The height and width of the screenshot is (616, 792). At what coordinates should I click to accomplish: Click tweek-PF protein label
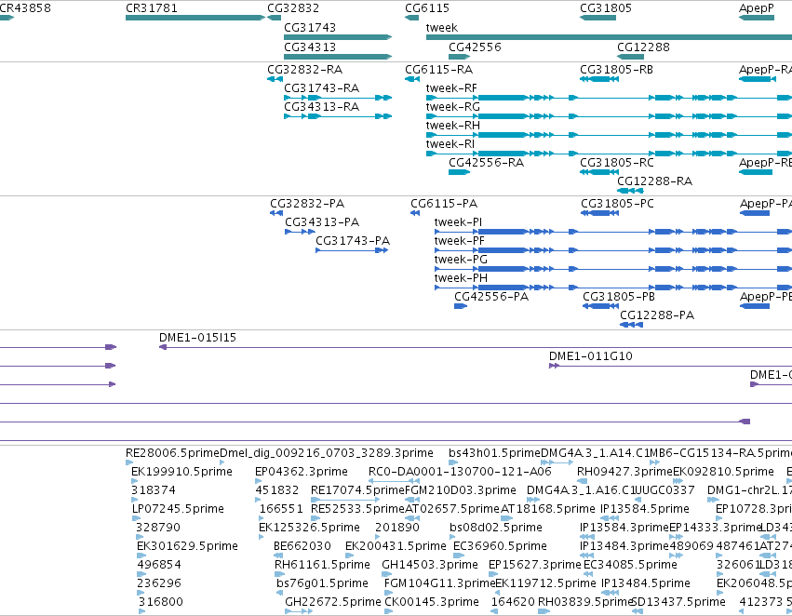point(459,241)
